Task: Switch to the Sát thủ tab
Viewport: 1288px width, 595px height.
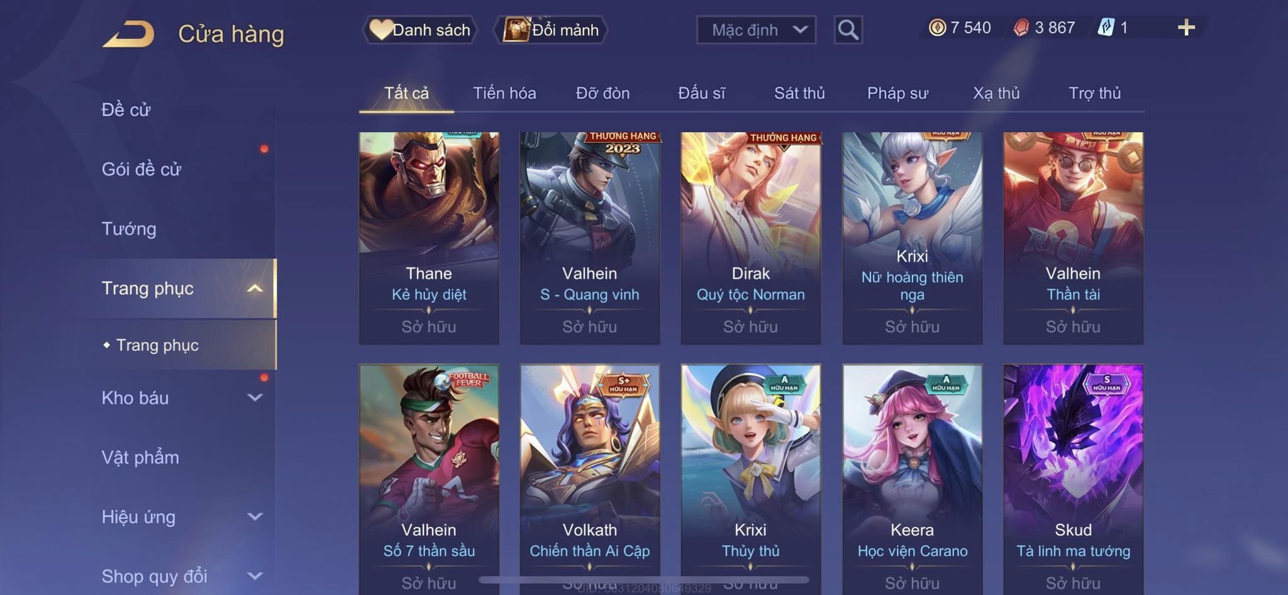Action: coord(799,93)
